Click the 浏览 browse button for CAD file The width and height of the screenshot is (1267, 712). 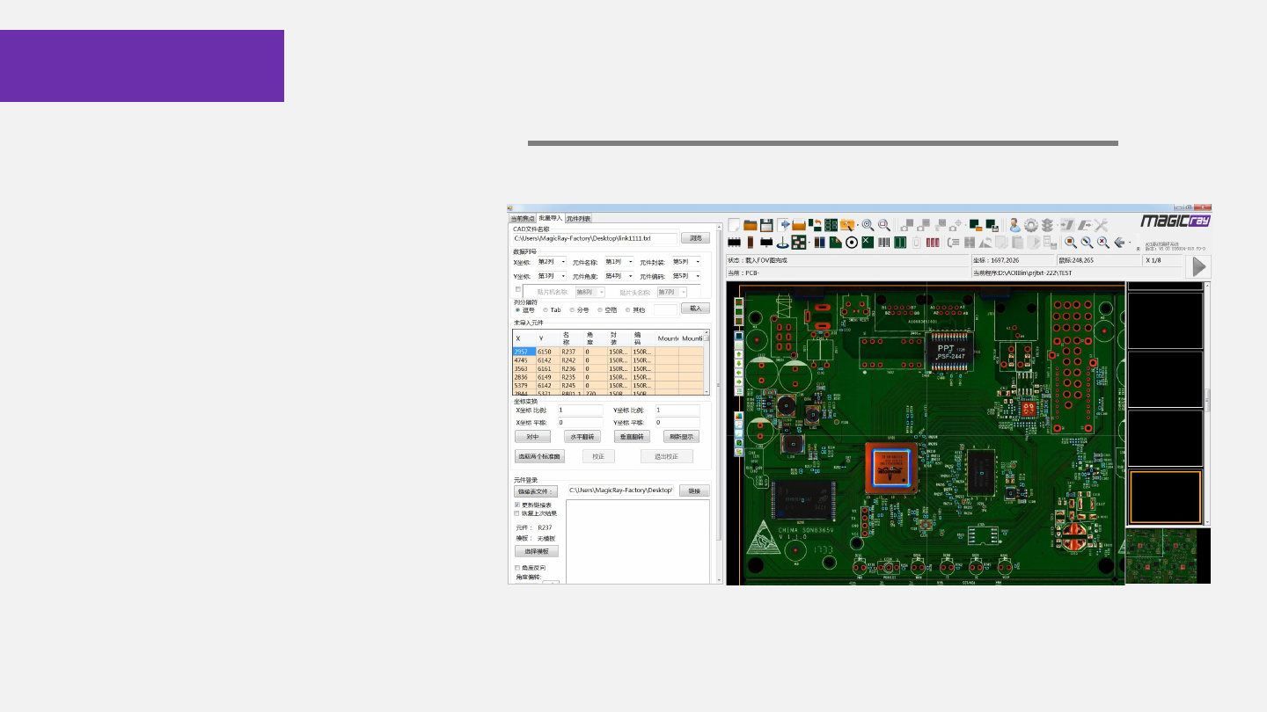click(x=695, y=238)
